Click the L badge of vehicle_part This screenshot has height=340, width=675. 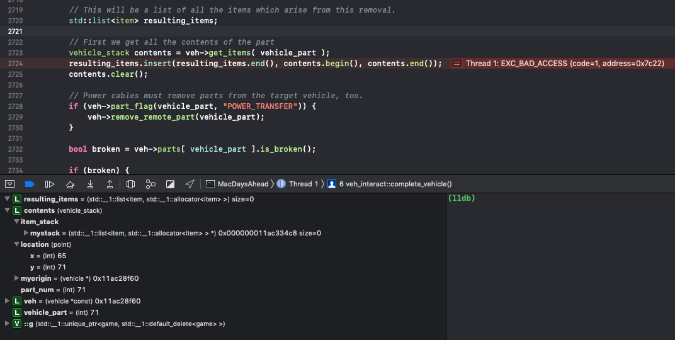17,312
